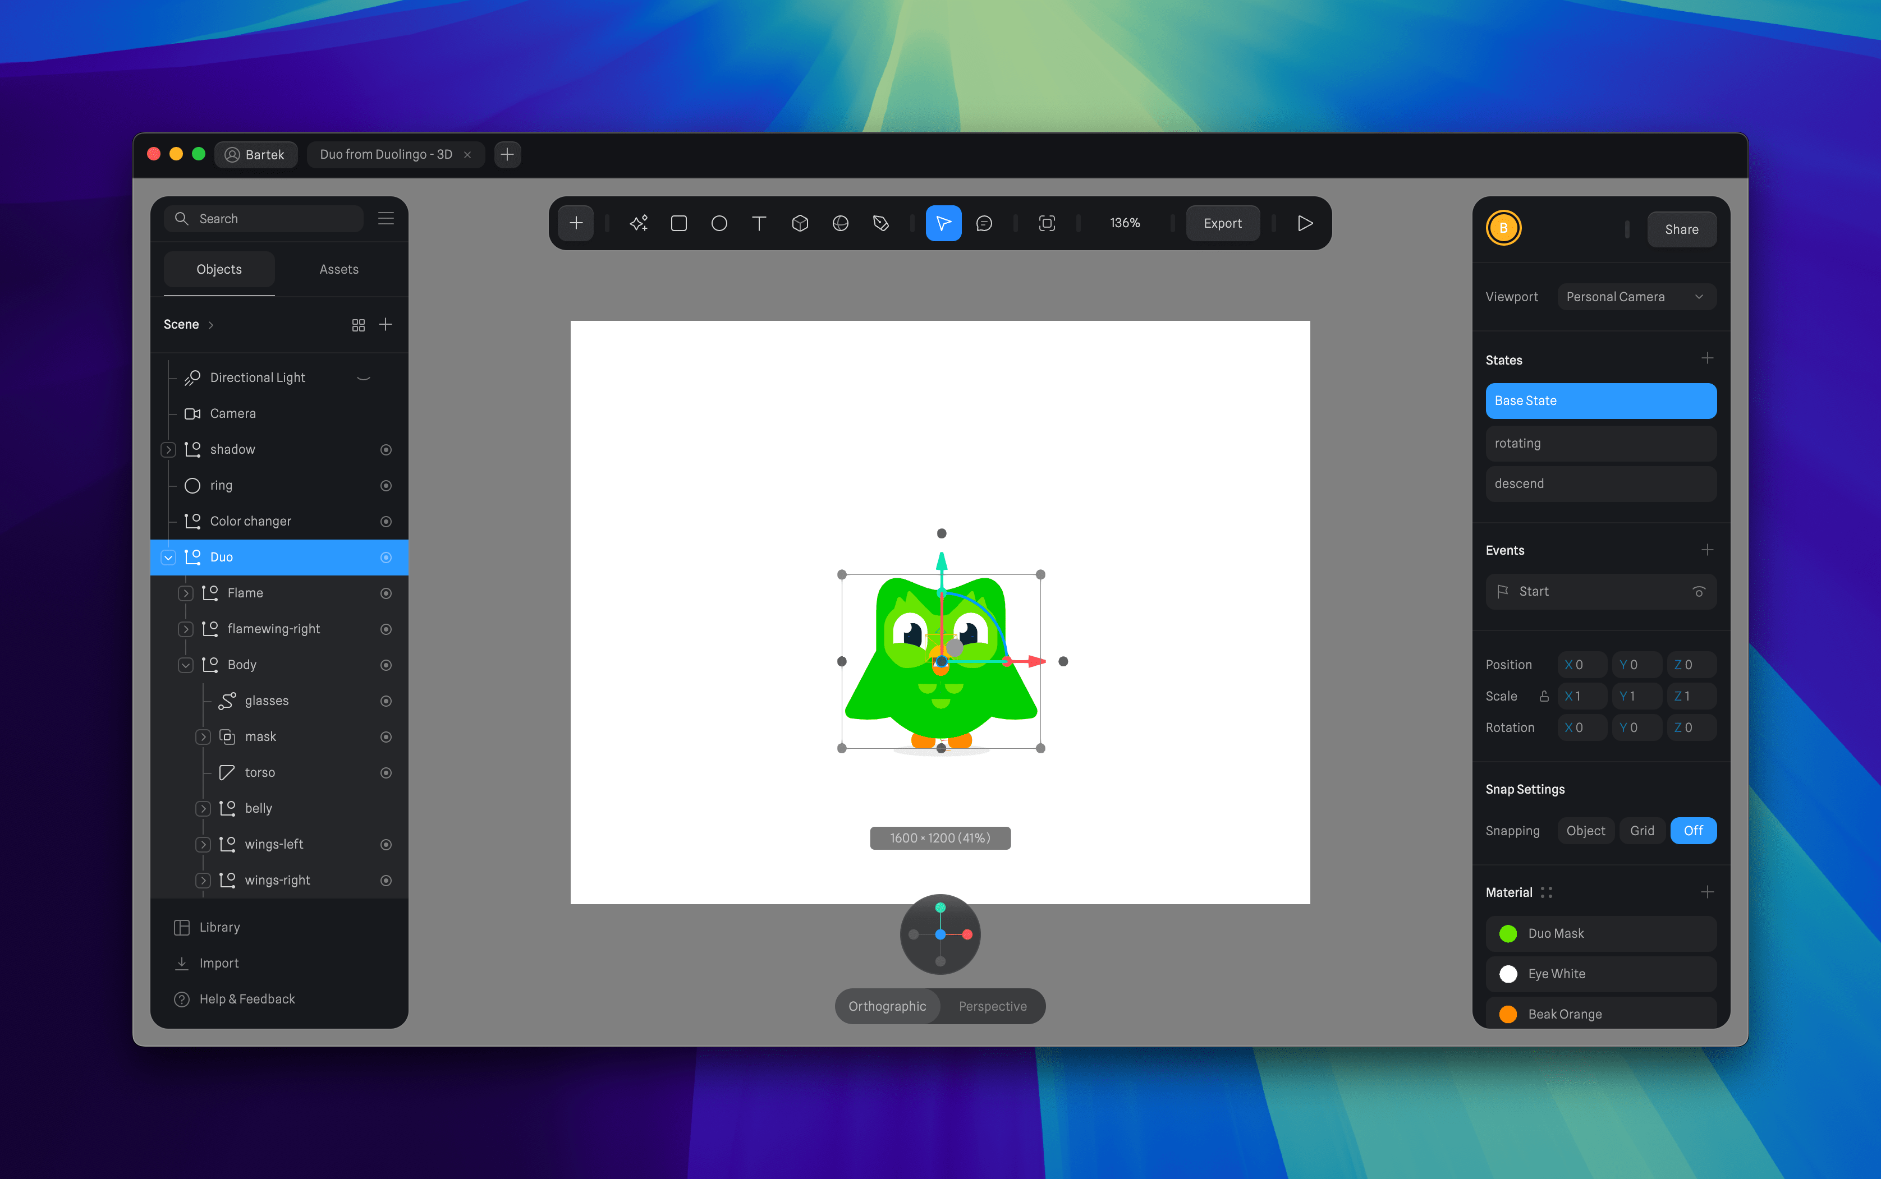Expand the Scene breadcrumb chevron
This screenshot has width=1881, height=1179.
click(210, 325)
